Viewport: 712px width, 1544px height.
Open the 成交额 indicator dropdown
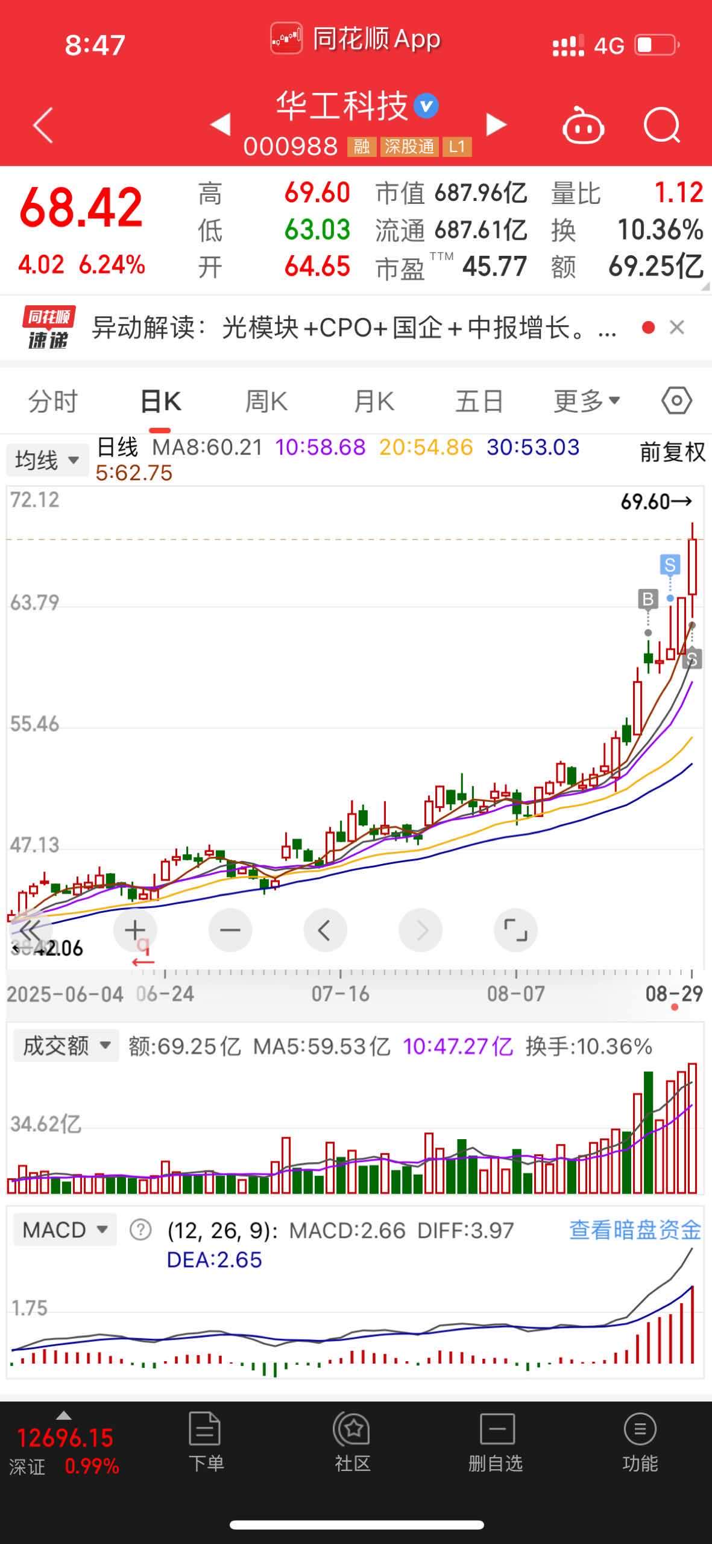[x=66, y=1046]
